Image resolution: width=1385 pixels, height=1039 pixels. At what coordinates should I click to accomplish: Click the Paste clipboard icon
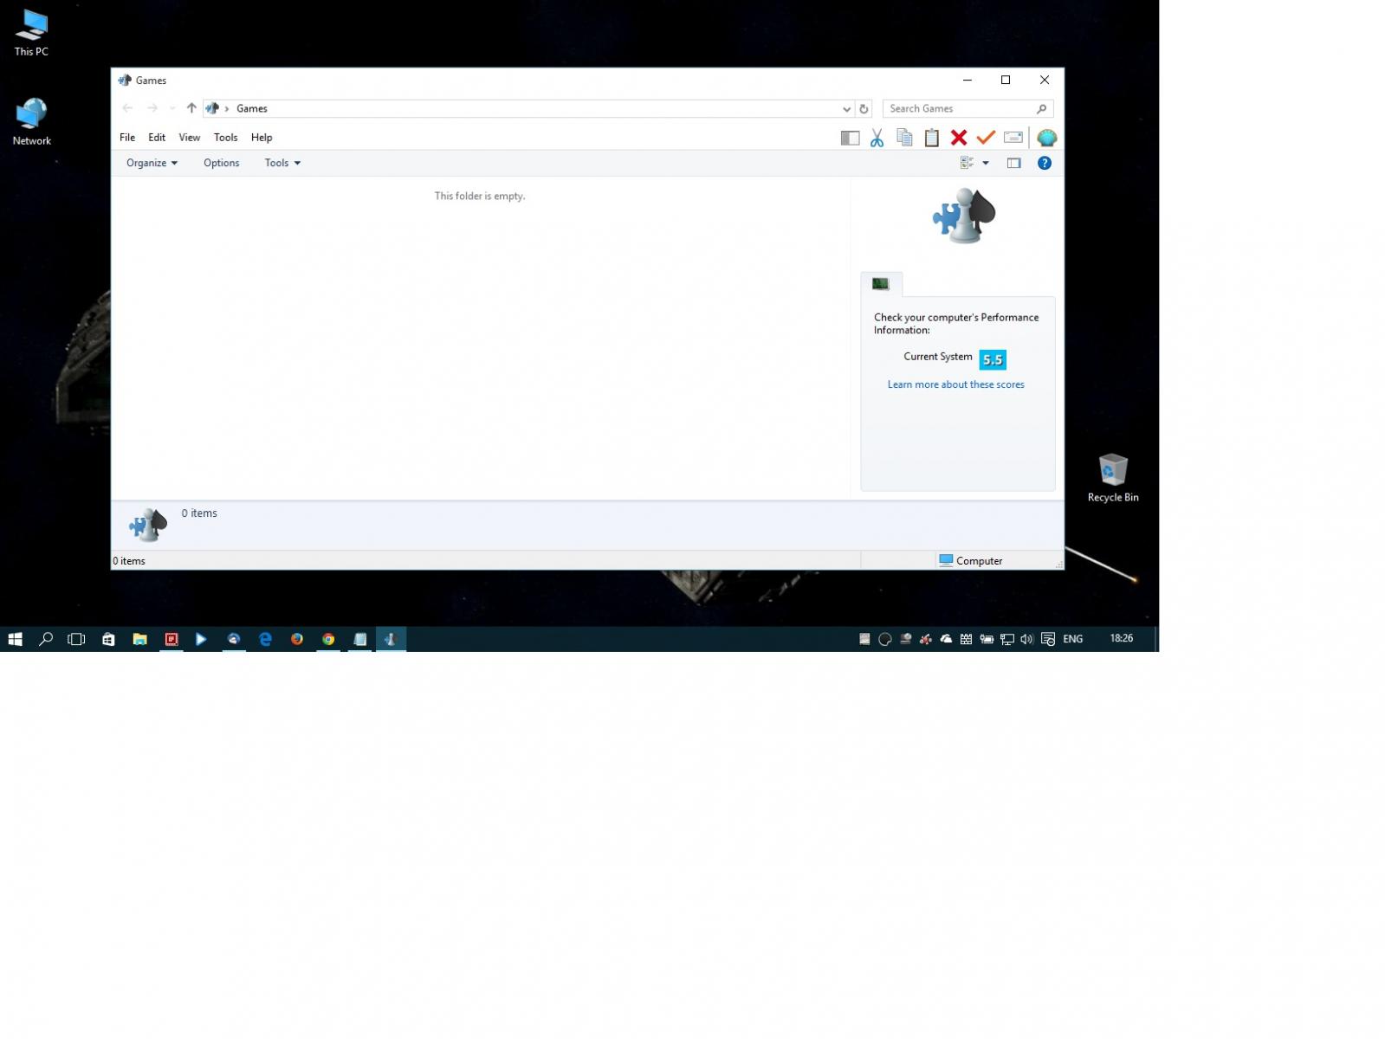(931, 138)
